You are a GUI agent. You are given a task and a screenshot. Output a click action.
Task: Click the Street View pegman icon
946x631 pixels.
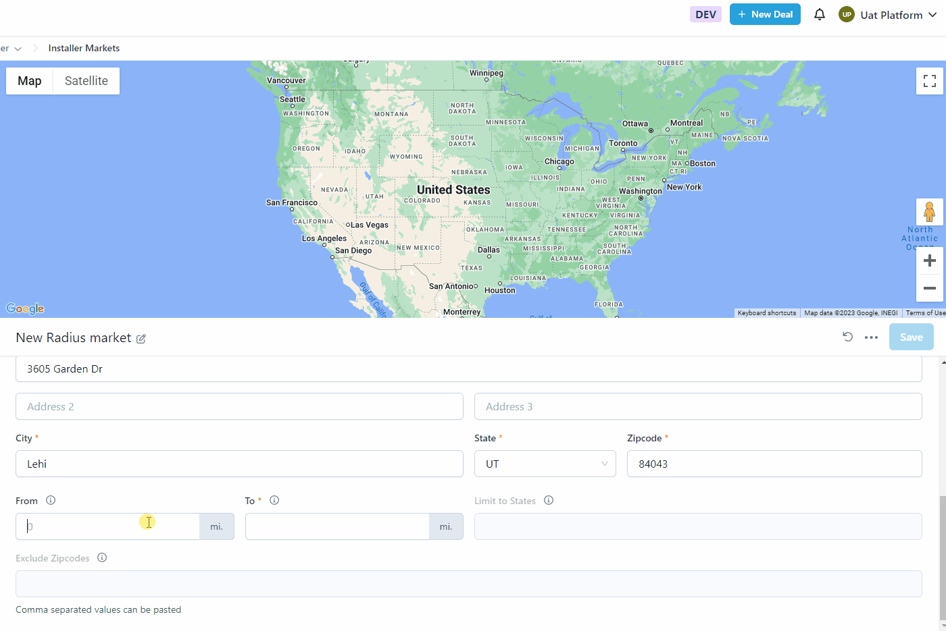pos(929,212)
